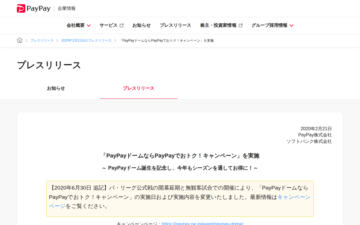The image size is (360, 225).
Task: Open the 2020年2月21日のプレスリリース breadcrumb
Action: (86, 40)
